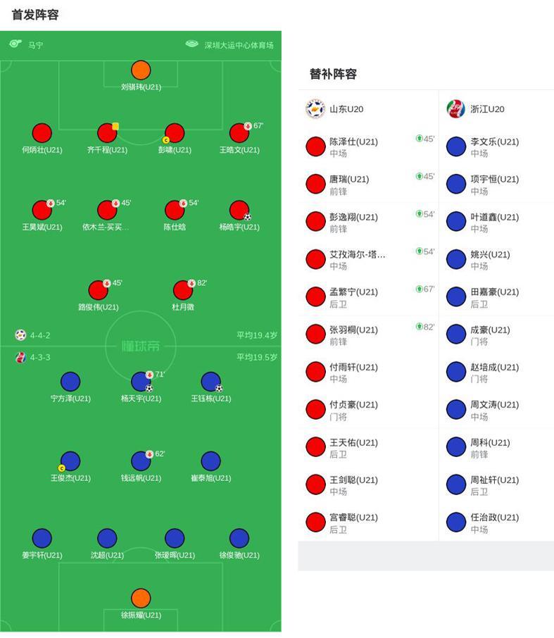
Task: Select the blue avatar of 周科(U21)
Action: click(x=456, y=447)
